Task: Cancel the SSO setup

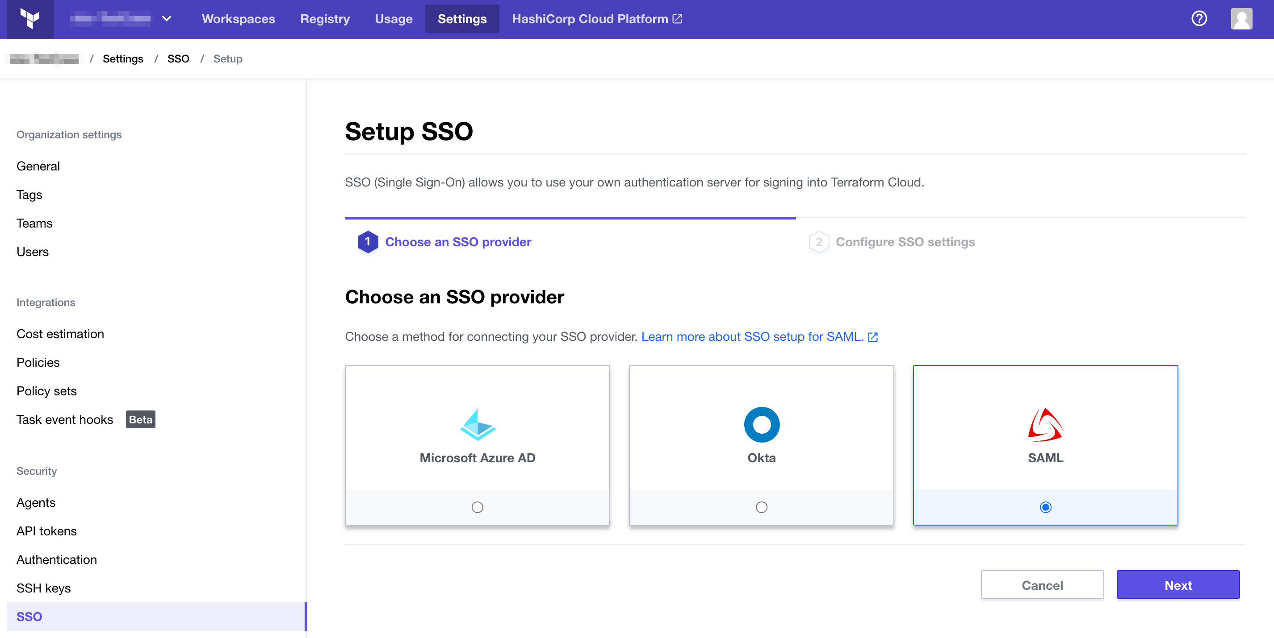Action: pyautogui.click(x=1042, y=585)
